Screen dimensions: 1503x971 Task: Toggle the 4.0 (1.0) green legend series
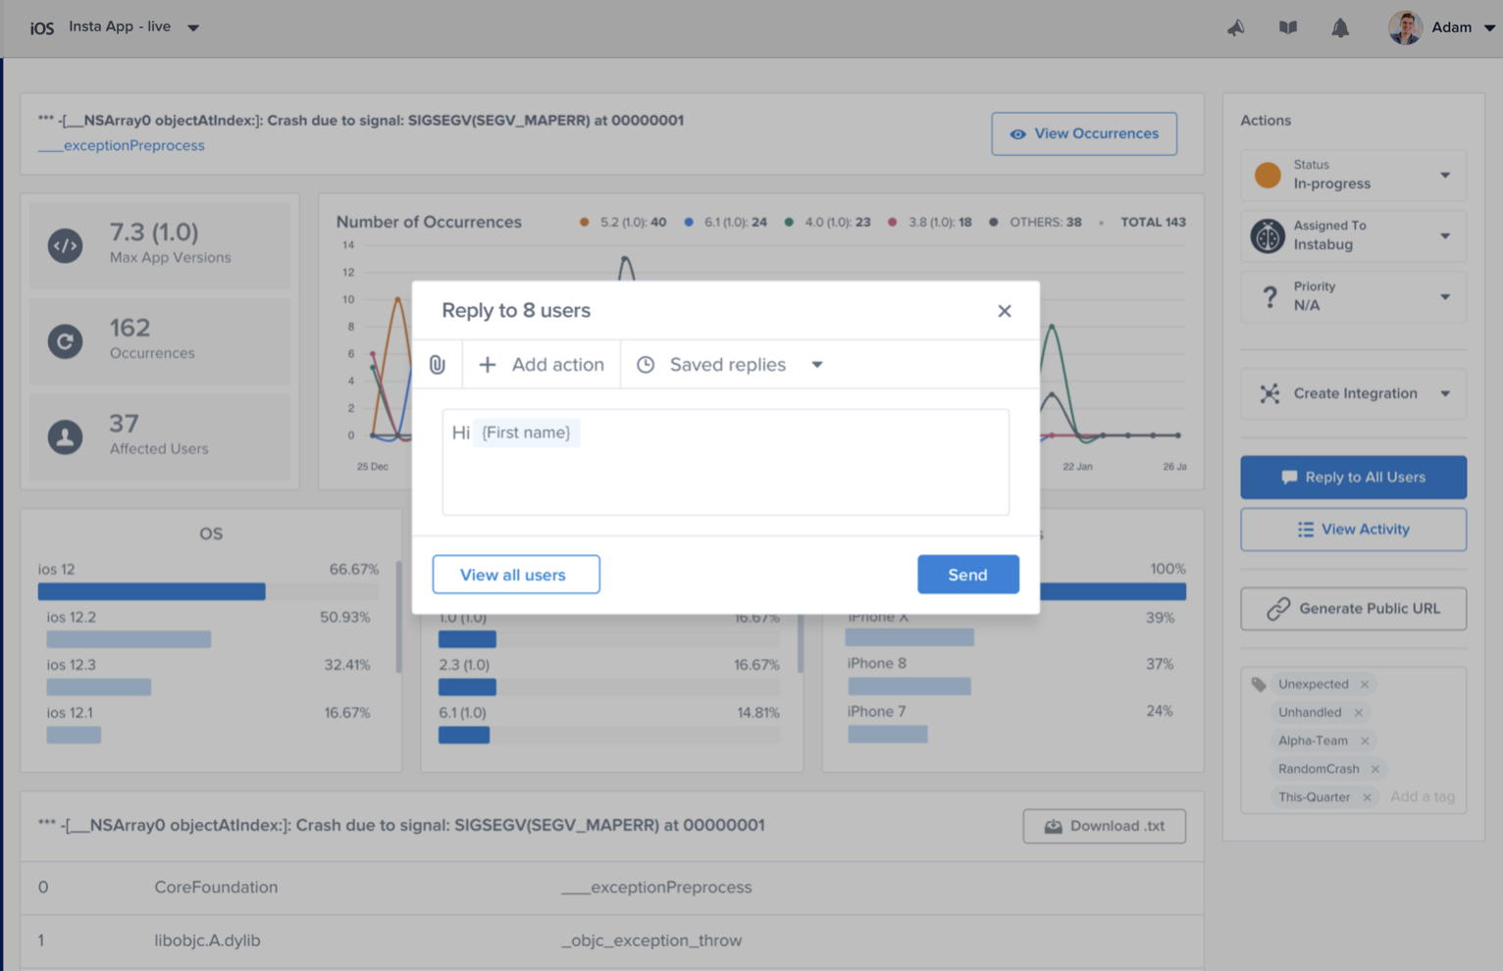827,223
